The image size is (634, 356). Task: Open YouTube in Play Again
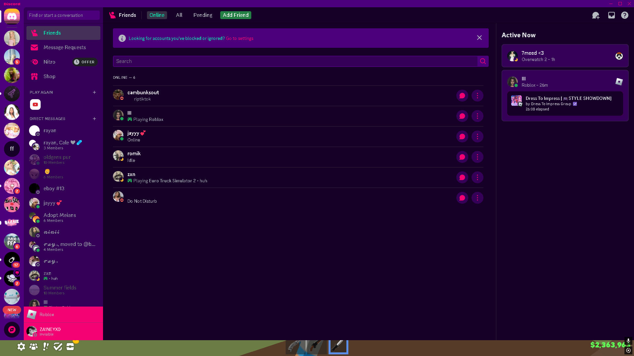point(35,104)
